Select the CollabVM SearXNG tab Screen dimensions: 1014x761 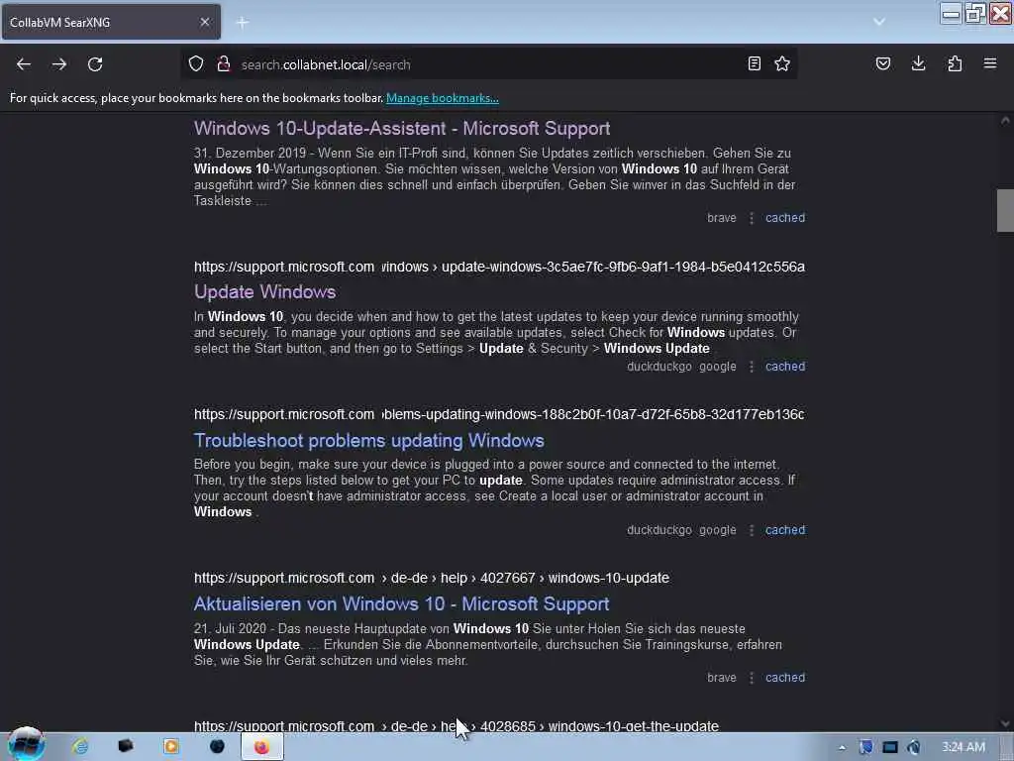(x=111, y=22)
